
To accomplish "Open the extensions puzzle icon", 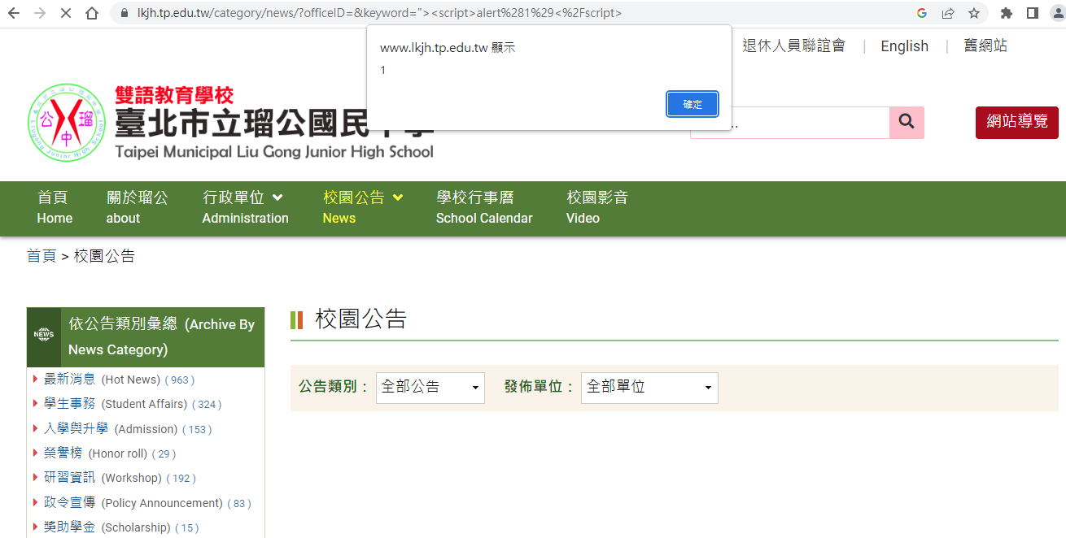I will tap(1007, 13).
